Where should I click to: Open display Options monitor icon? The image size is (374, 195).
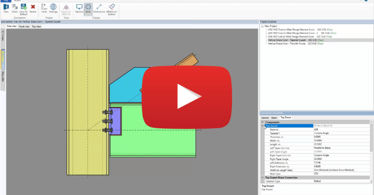pyautogui.click(x=79, y=8)
